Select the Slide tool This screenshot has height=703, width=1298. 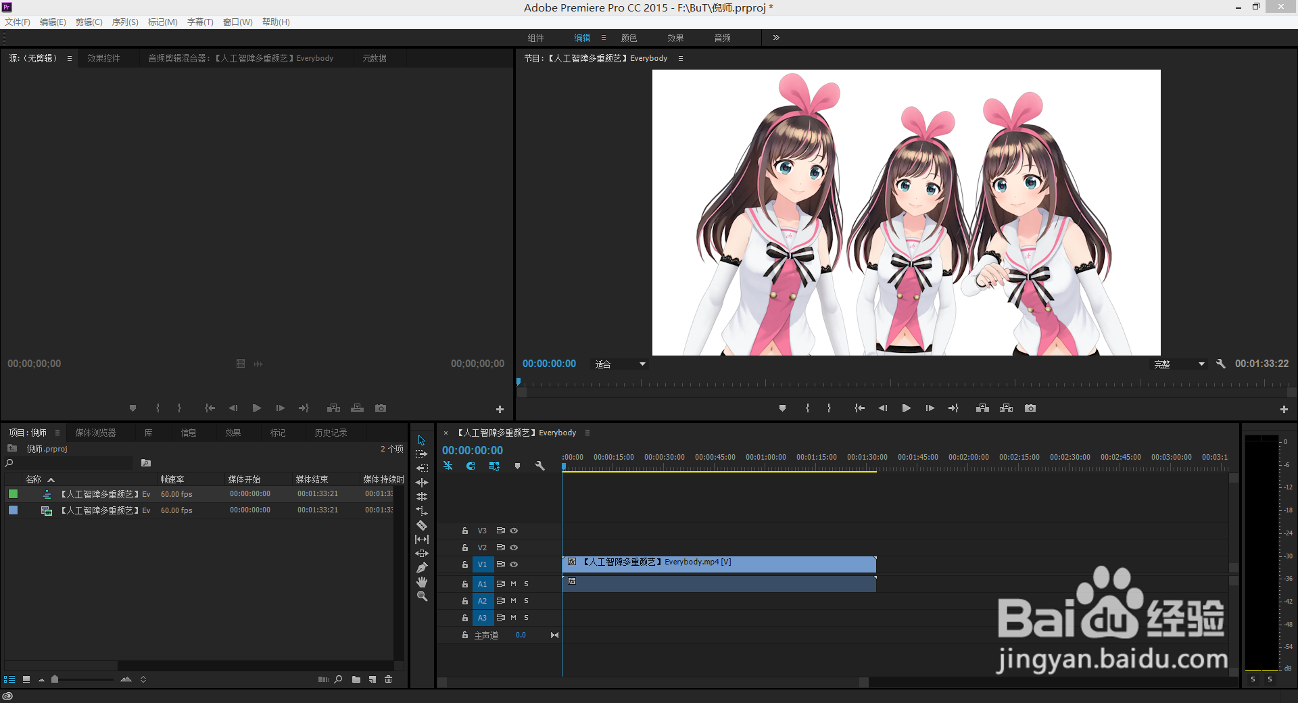coord(422,554)
